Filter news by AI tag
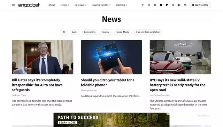The image size is (223, 127). (64, 32)
